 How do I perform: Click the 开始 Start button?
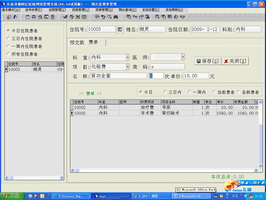tap(12, 196)
